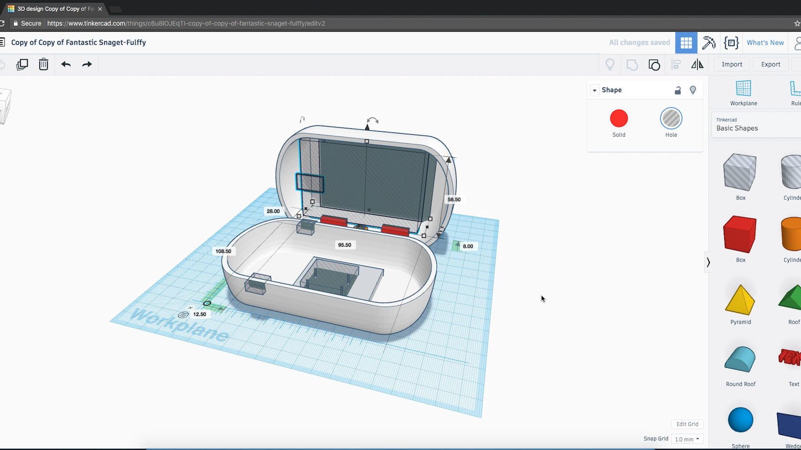This screenshot has width=801, height=450.
Task: Toggle the Shape panel lock icon
Action: click(x=678, y=90)
